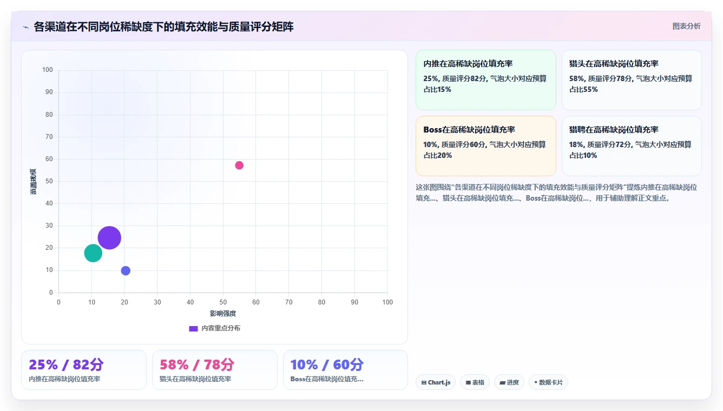
Task: Click the chart title heading text
Action: point(163,27)
